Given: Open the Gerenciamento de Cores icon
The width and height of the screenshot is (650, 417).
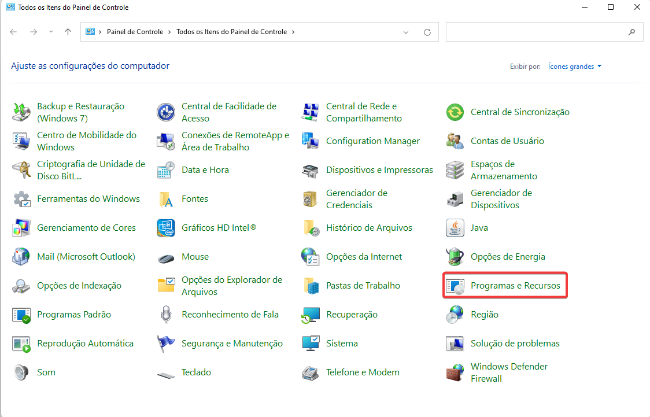Looking at the screenshot, I should click(21, 228).
